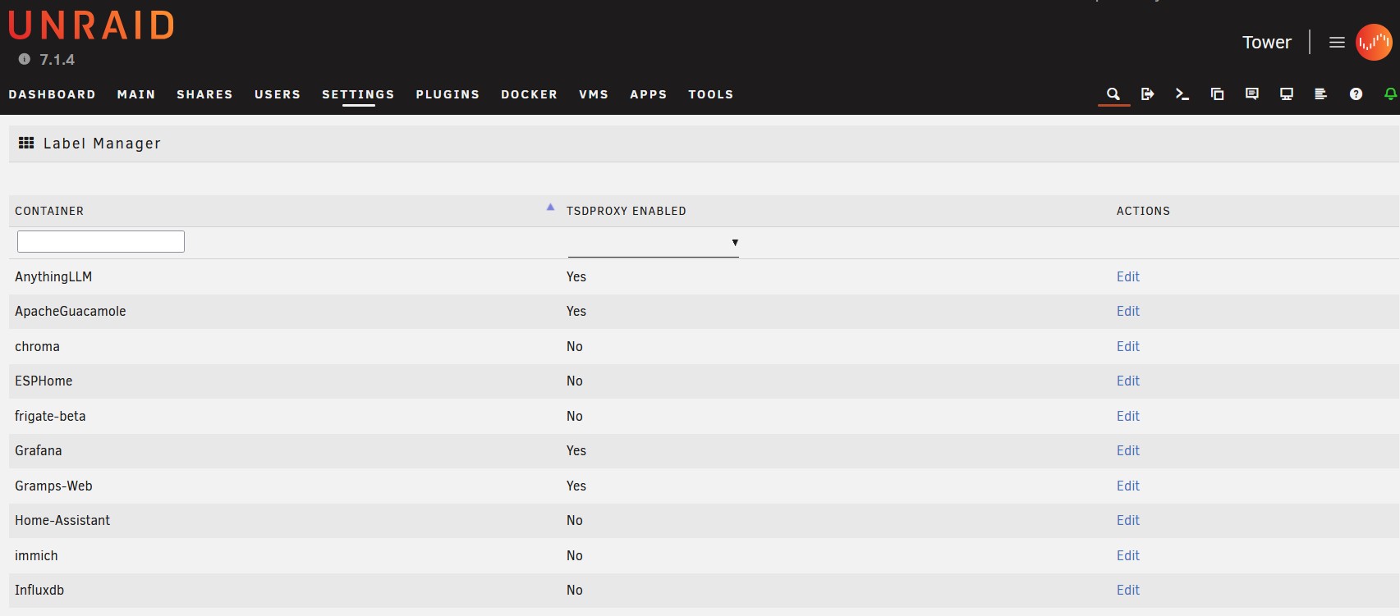Click the 7.1.4 version number

(57, 60)
